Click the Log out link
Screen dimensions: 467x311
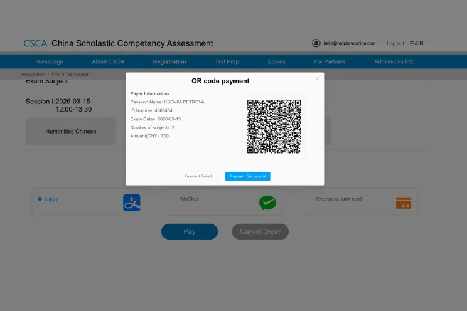click(395, 43)
